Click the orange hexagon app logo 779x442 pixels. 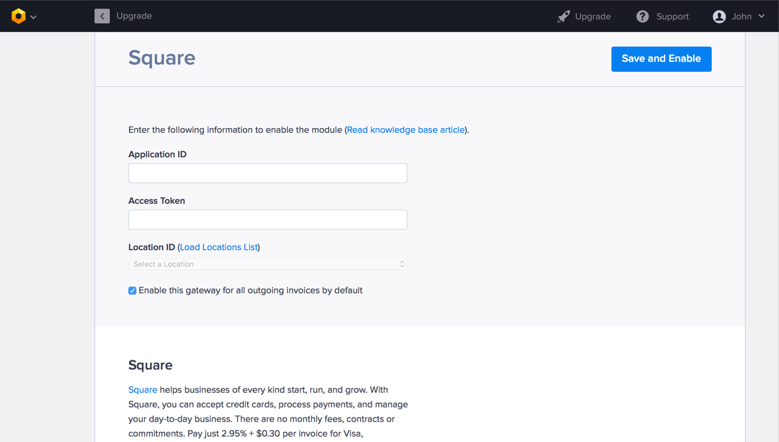click(x=19, y=16)
